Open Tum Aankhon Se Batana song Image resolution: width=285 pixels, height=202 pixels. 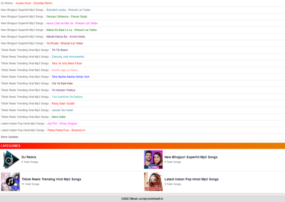[x=67, y=97]
